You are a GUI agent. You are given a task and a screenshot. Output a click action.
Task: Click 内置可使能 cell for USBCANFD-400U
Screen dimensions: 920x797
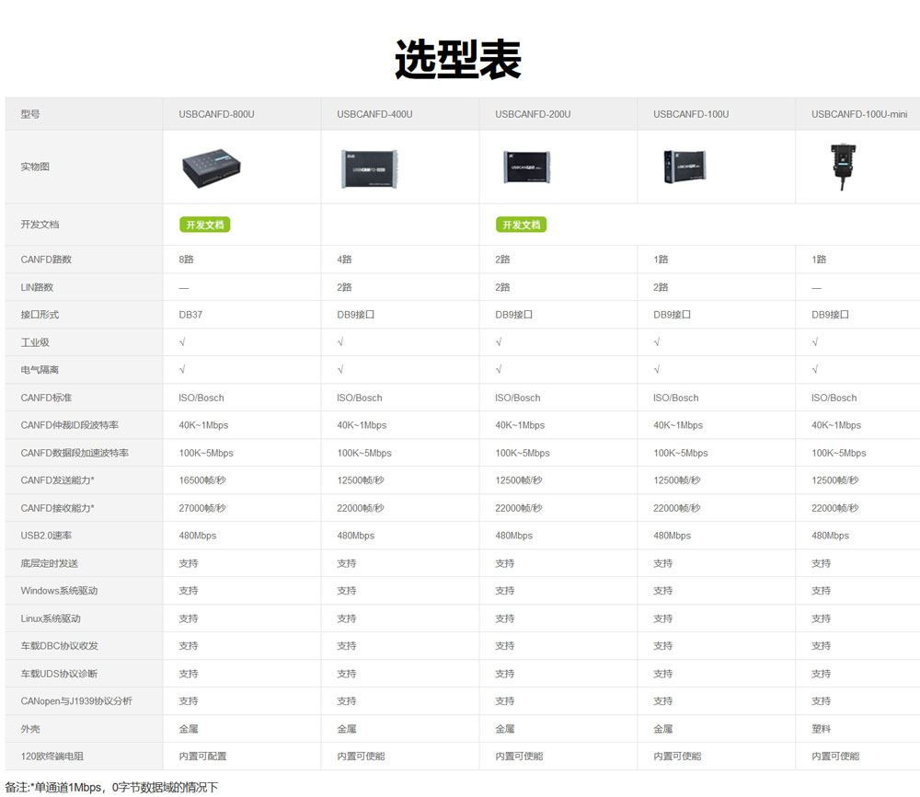[x=361, y=756]
